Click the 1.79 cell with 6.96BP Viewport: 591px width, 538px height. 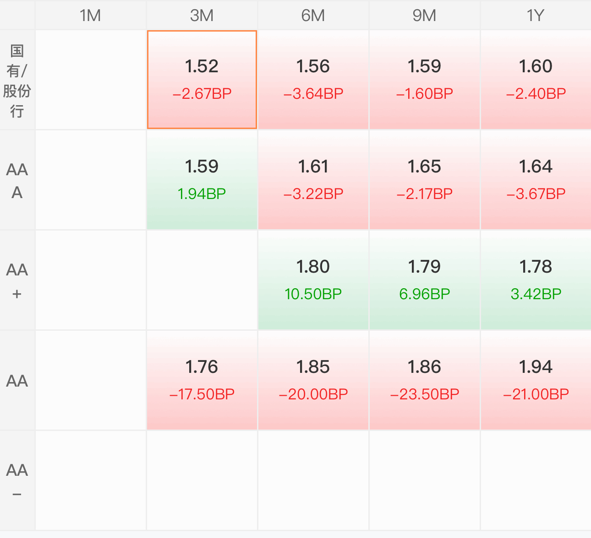pos(425,280)
